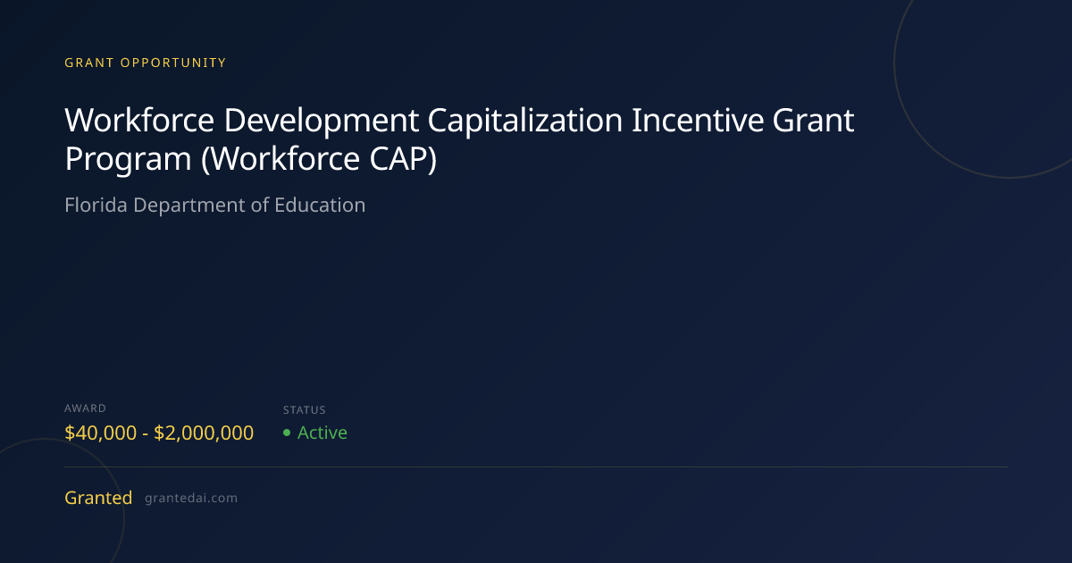Click the 'Active' status text

[x=322, y=433]
